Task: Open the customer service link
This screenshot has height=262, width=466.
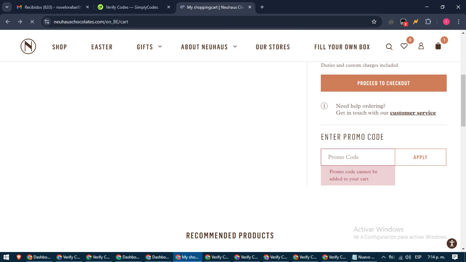Action: (413, 113)
